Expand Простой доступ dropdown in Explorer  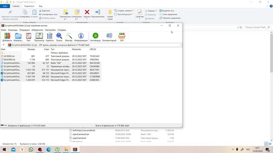pyautogui.click(x=132, y=14)
